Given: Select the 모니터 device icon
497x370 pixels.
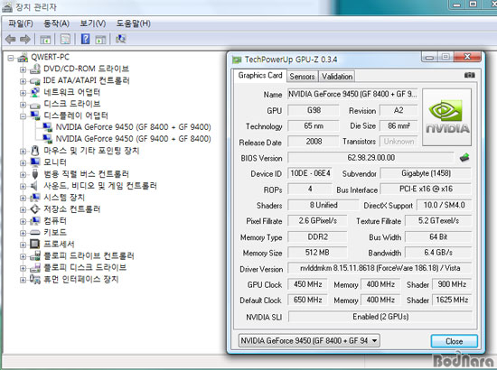Looking at the screenshot, I should click(35, 162).
